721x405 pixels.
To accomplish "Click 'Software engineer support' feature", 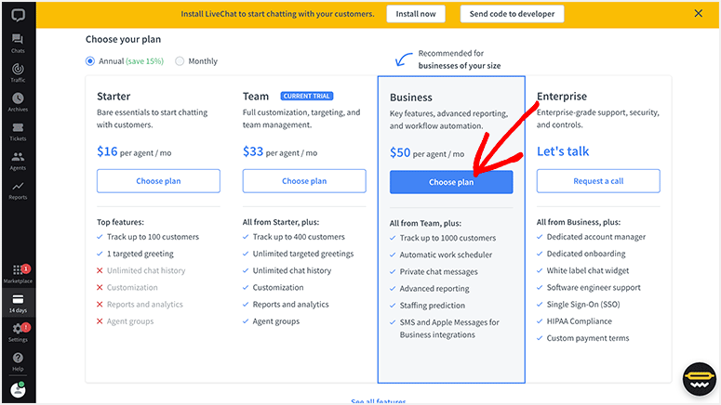I will 594,288.
